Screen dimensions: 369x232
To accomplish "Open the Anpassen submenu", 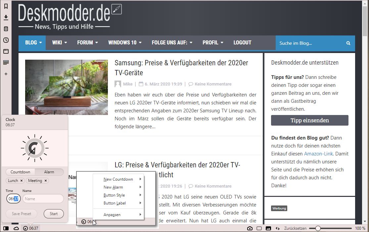I will point(118,214).
